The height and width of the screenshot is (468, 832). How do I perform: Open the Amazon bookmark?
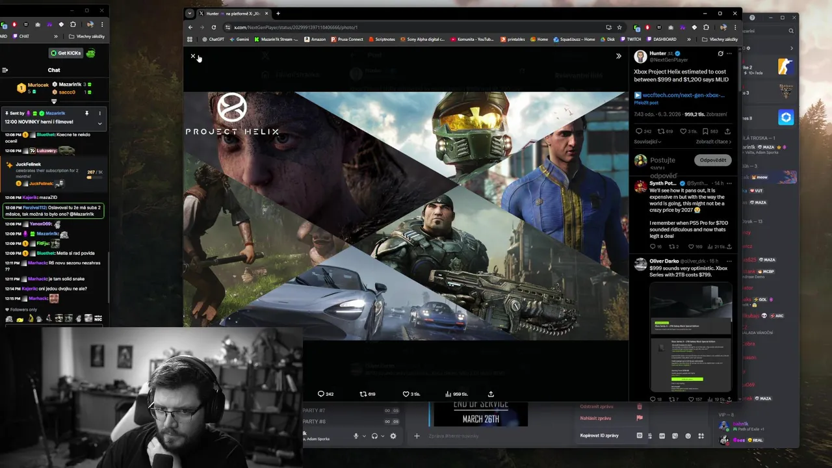point(315,39)
